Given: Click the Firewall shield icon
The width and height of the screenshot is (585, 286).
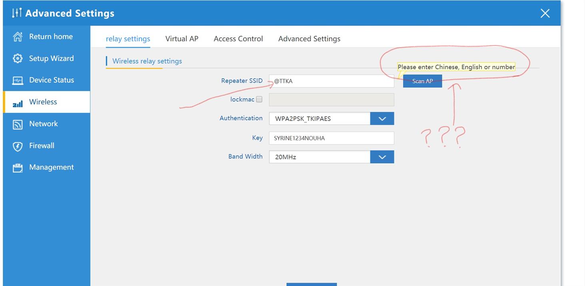Looking at the screenshot, I should coord(18,146).
